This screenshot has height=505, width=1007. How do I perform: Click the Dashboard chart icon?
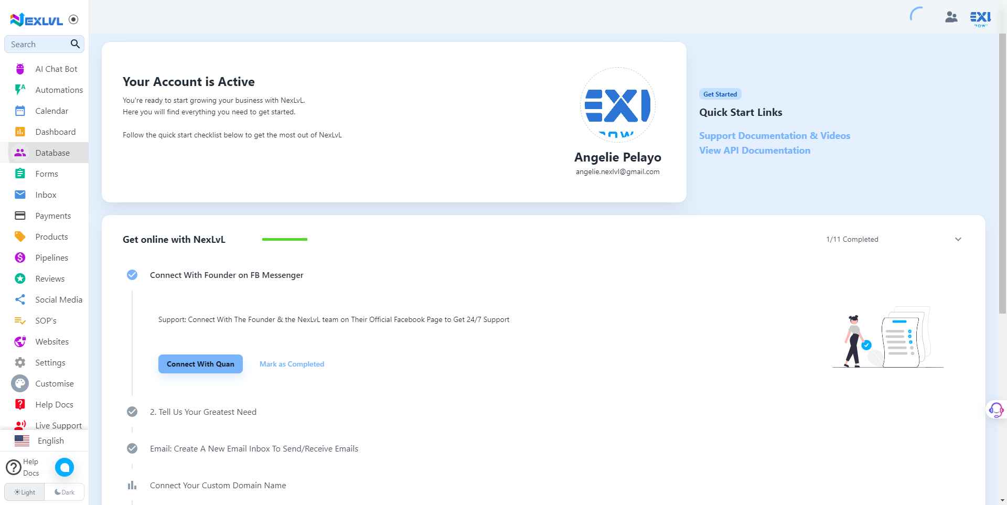[x=20, y=132]
